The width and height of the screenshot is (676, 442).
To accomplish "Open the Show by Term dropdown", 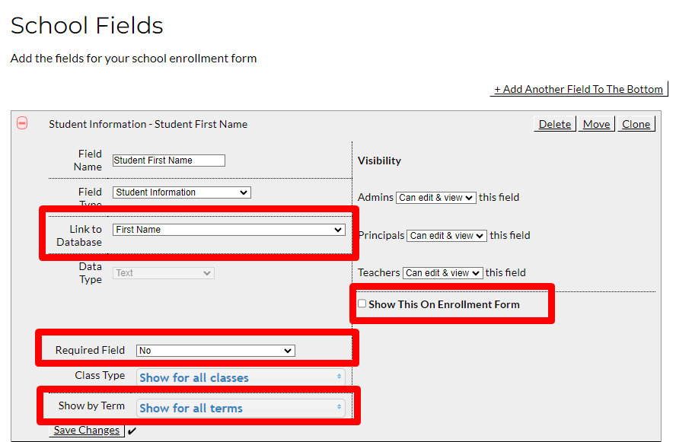I will pos(241,408).
